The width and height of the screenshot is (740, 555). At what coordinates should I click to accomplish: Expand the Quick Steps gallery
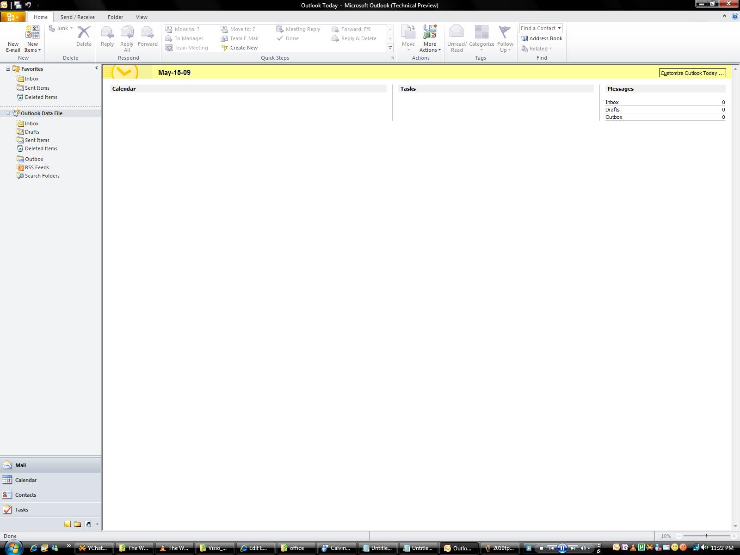click(390, 48)
